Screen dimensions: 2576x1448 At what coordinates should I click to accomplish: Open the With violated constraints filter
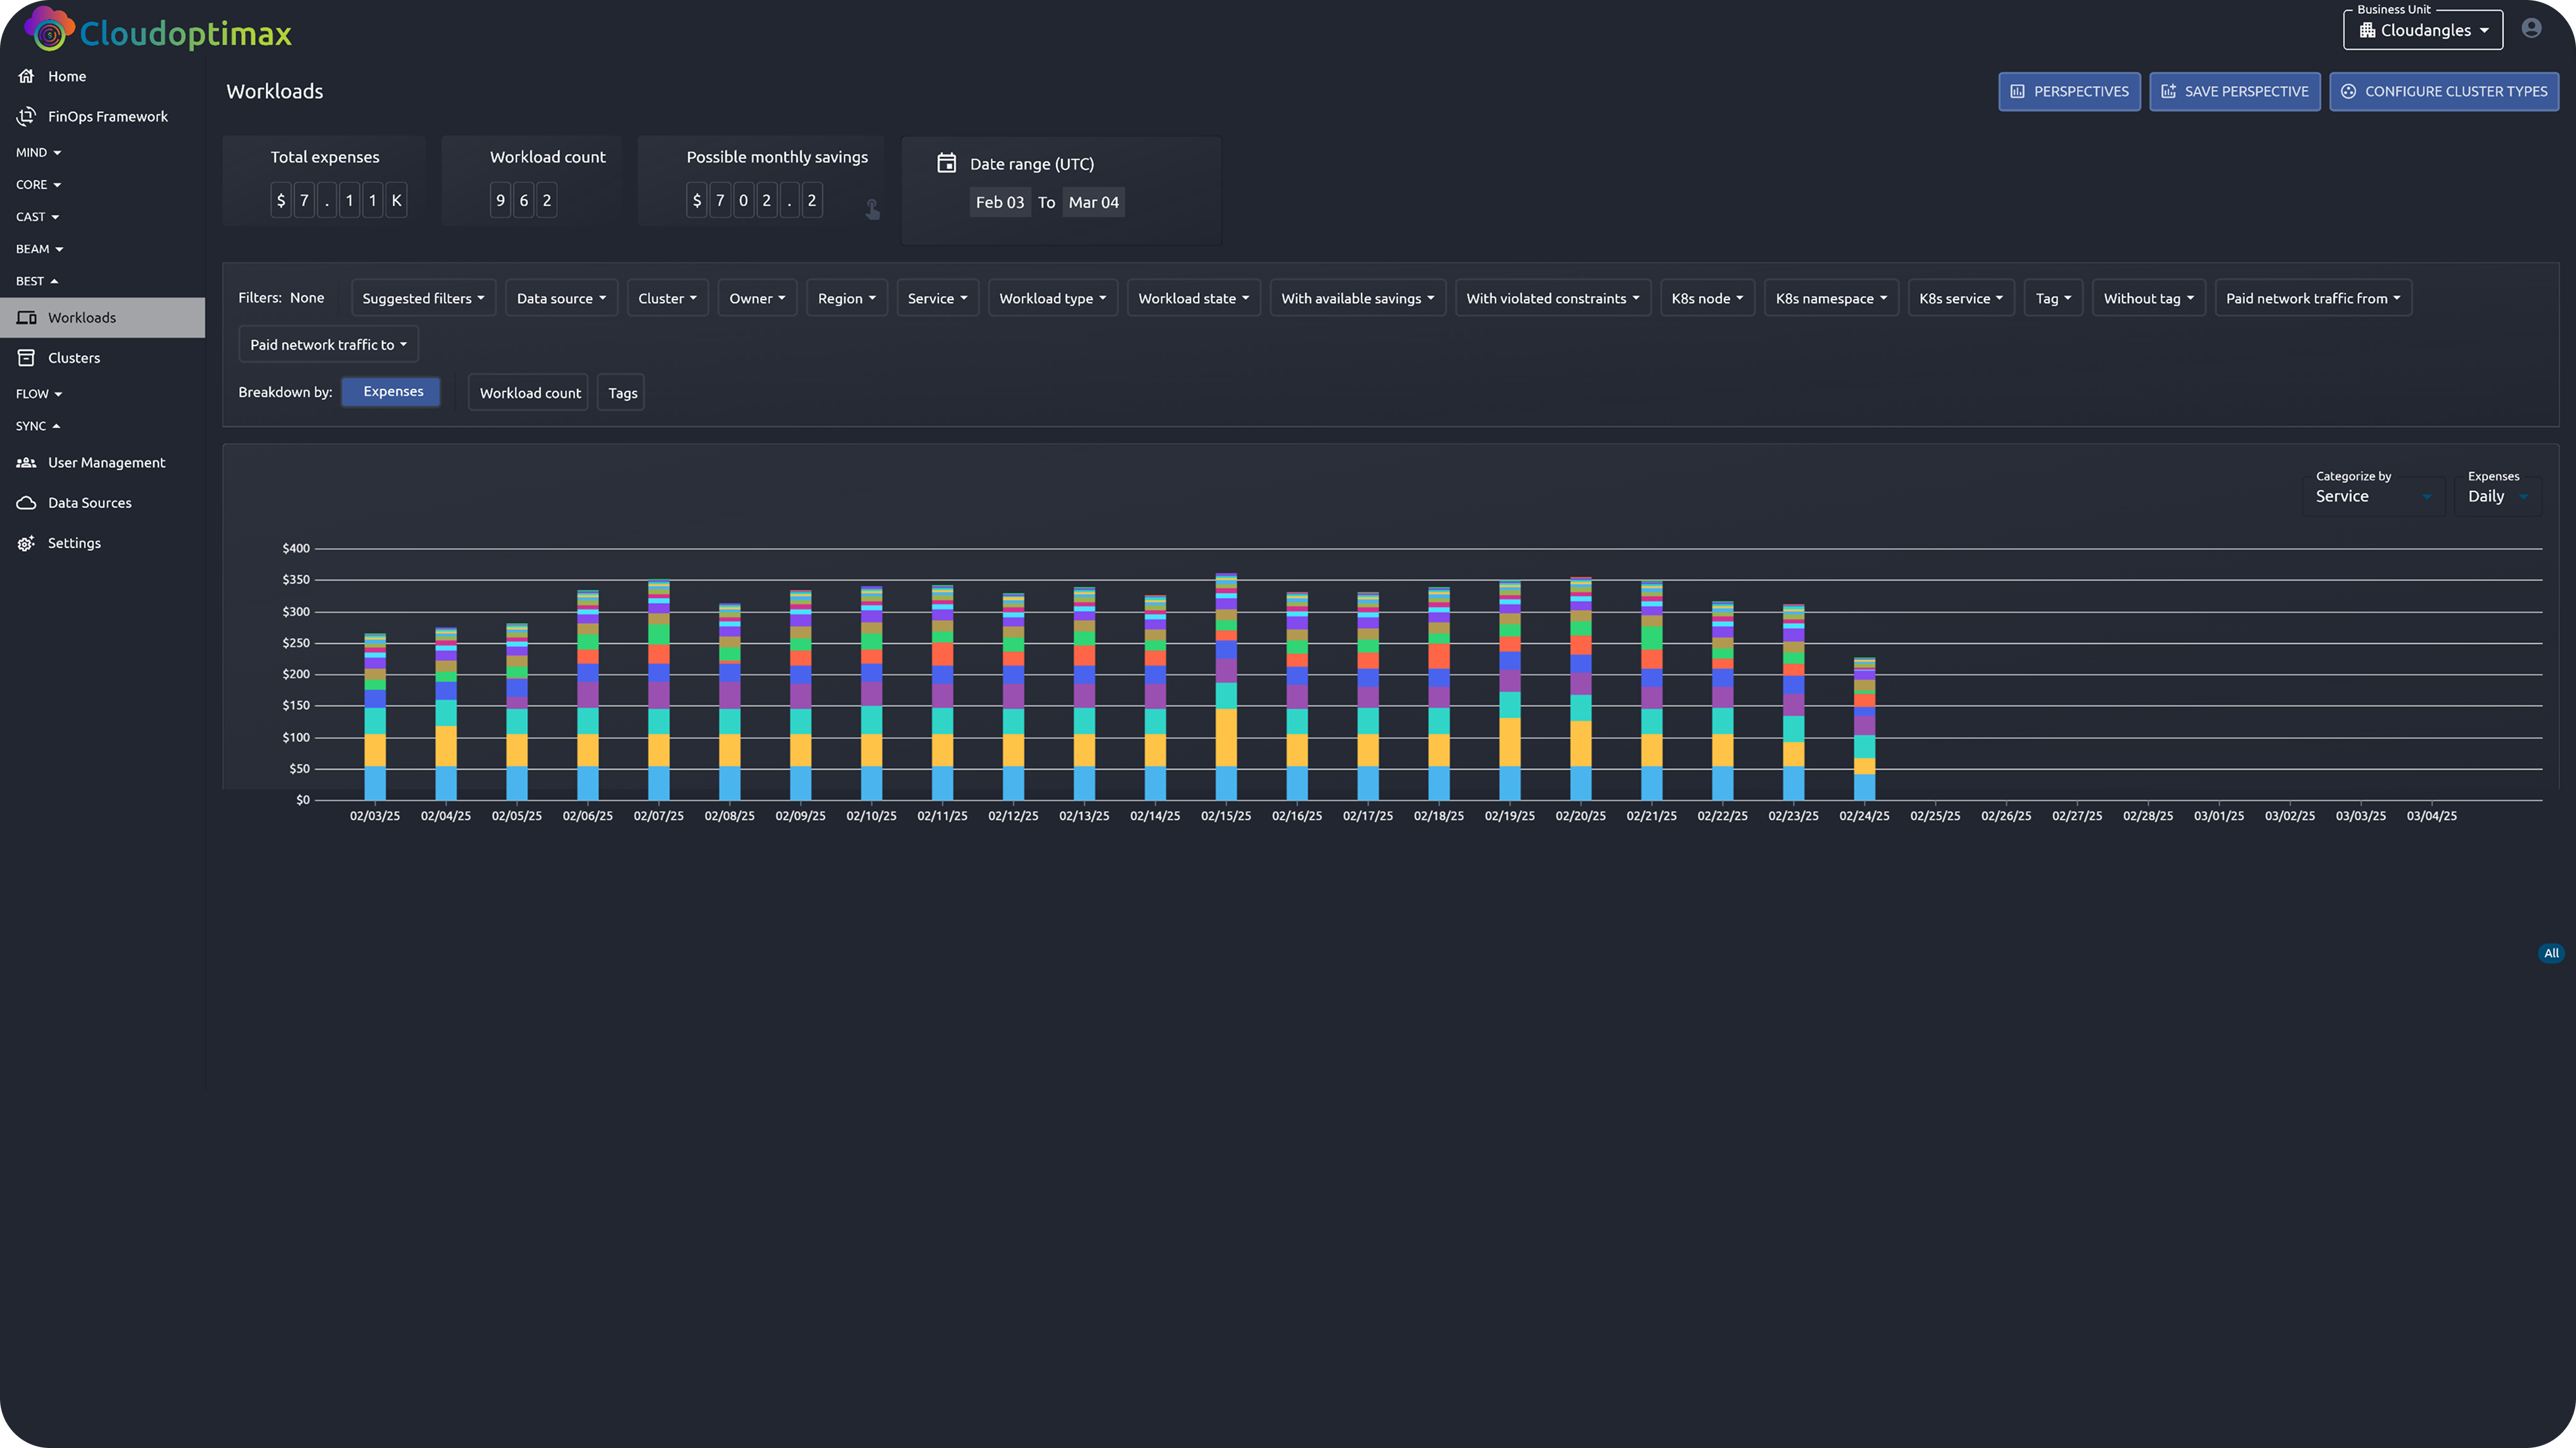(1552, 298)
